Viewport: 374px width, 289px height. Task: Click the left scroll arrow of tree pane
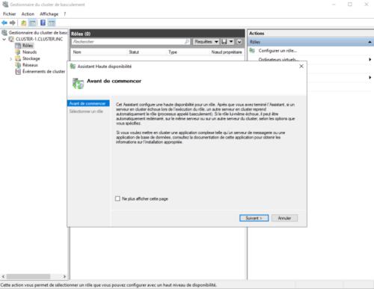point(3,276)
